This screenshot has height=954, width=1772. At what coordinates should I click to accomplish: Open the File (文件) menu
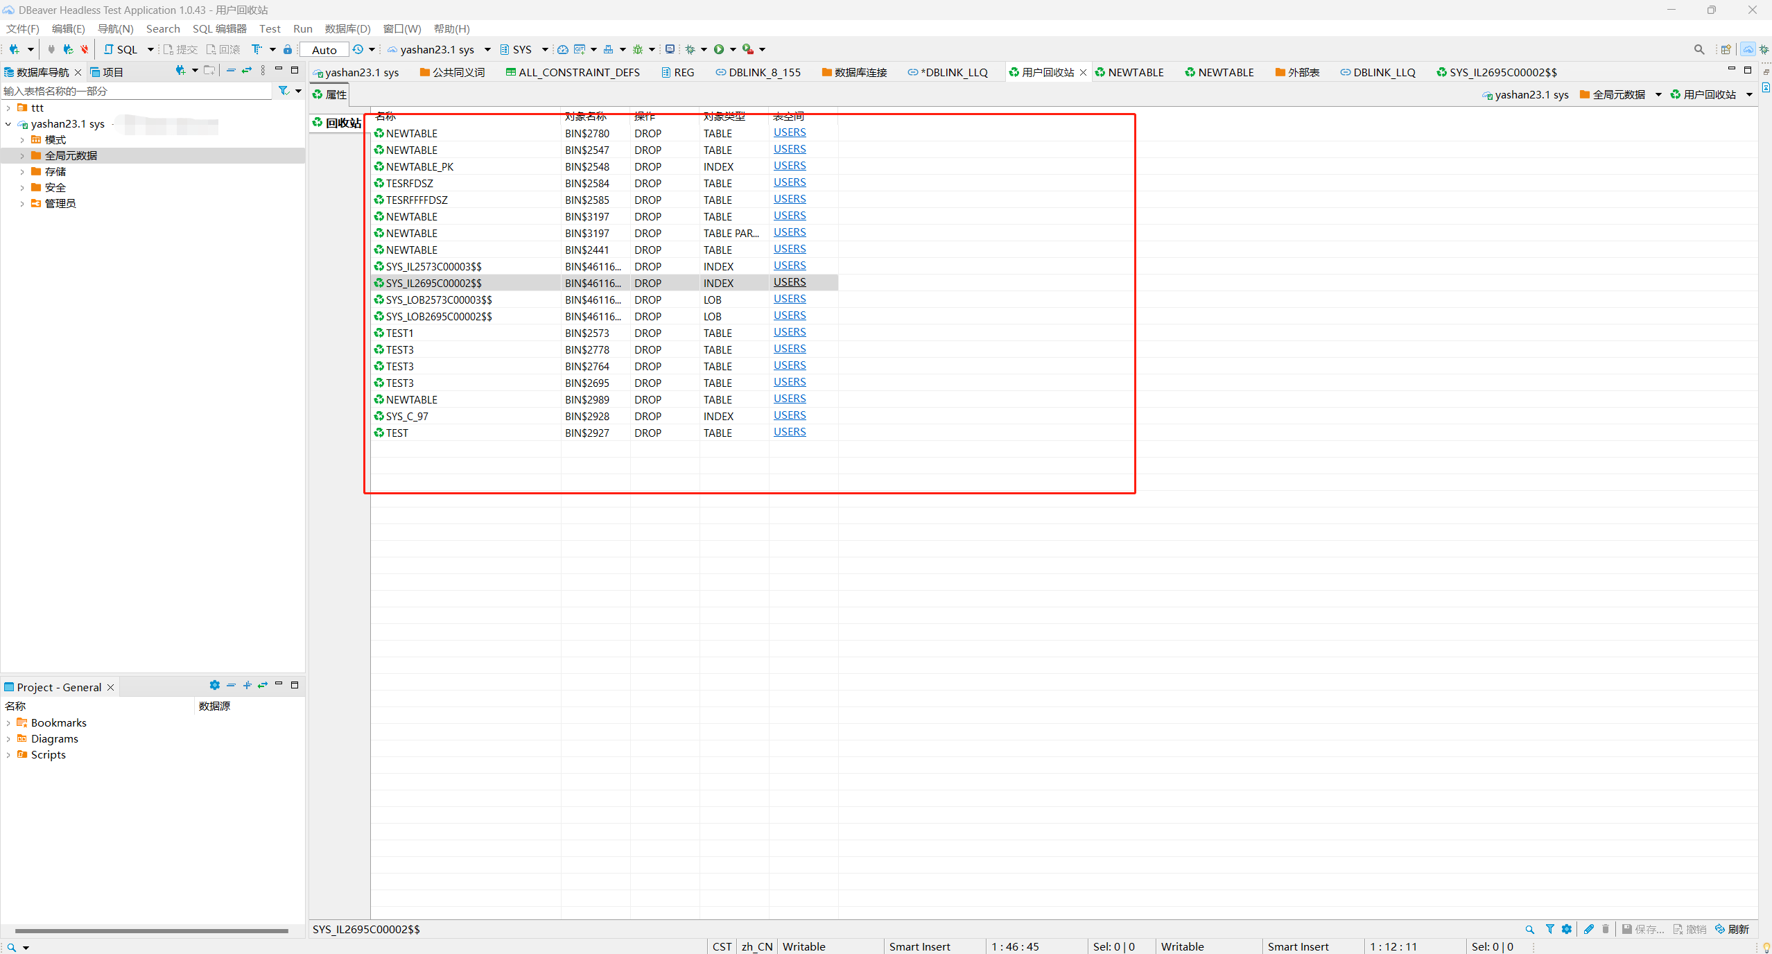pos(23,28)
